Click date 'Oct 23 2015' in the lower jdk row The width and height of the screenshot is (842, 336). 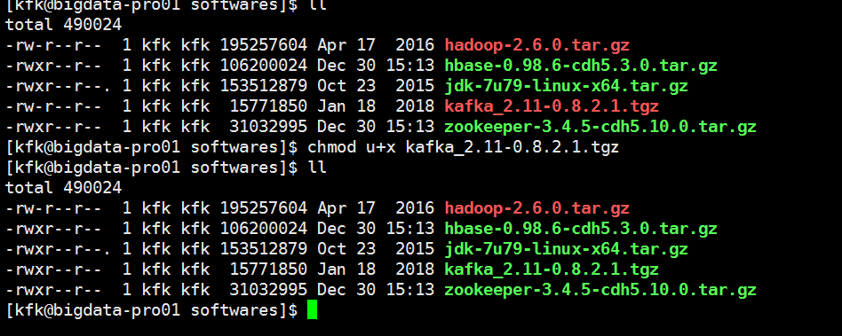coord(376,248)
